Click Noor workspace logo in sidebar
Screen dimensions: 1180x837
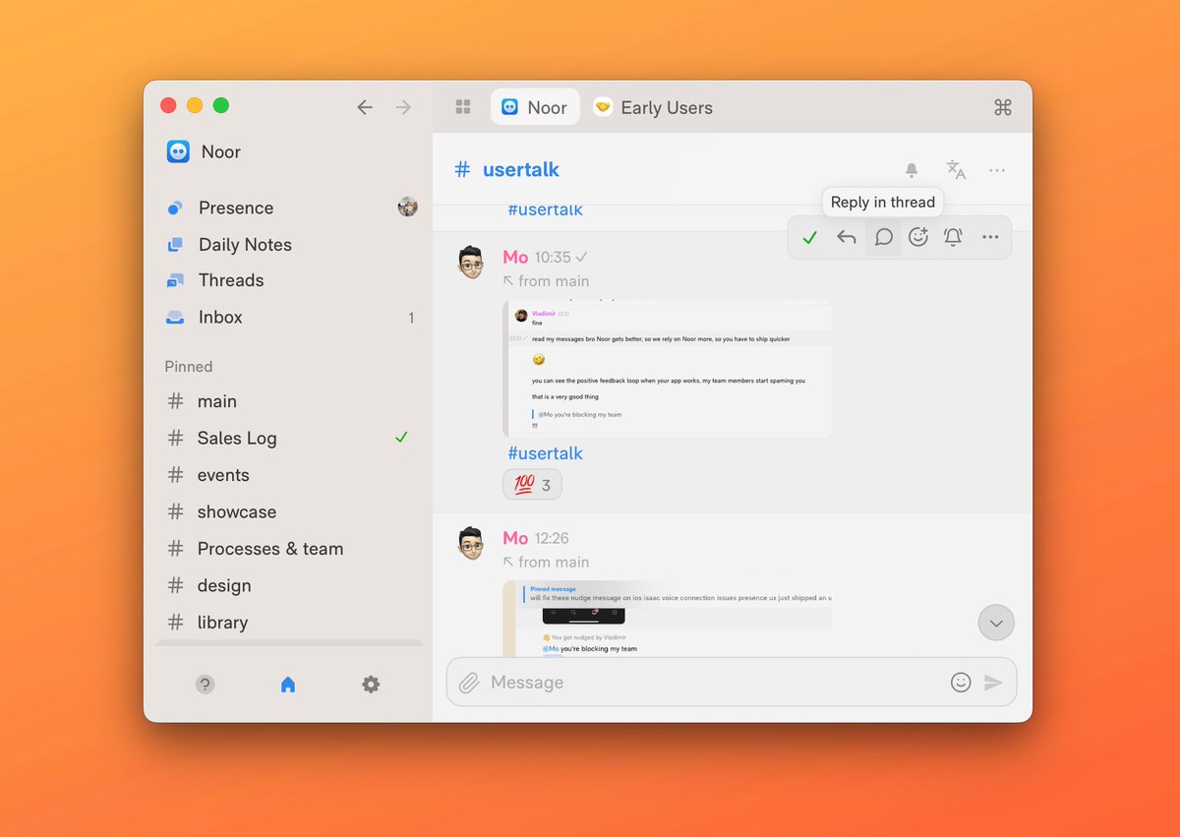178,151
